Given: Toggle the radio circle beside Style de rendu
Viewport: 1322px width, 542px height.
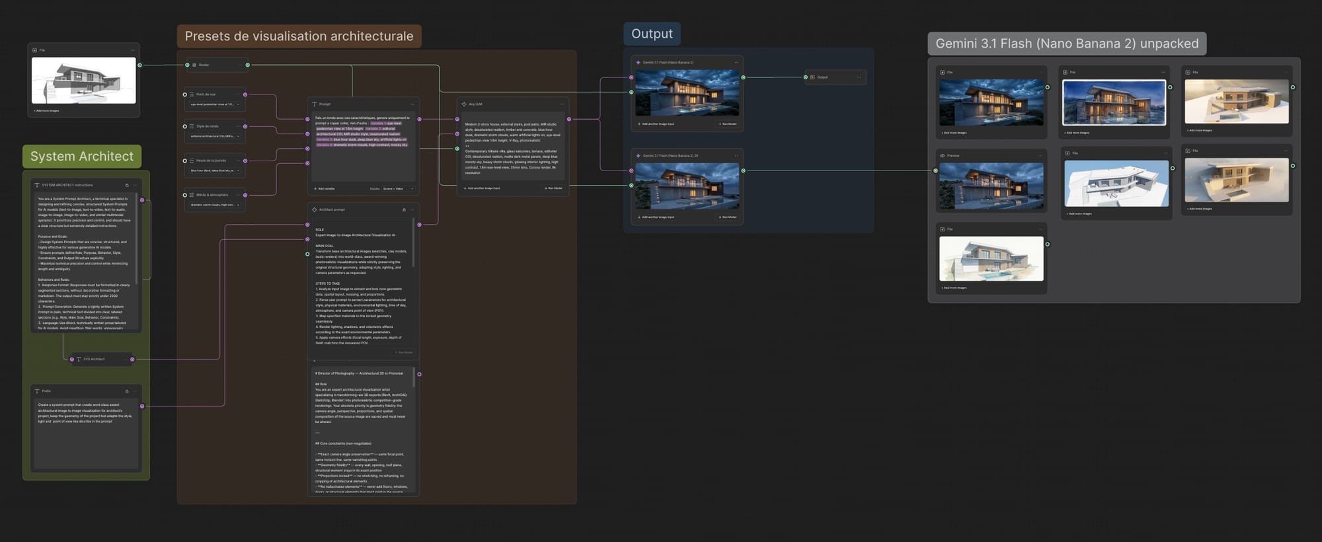Looking at the screenshot, I should 184,126.
